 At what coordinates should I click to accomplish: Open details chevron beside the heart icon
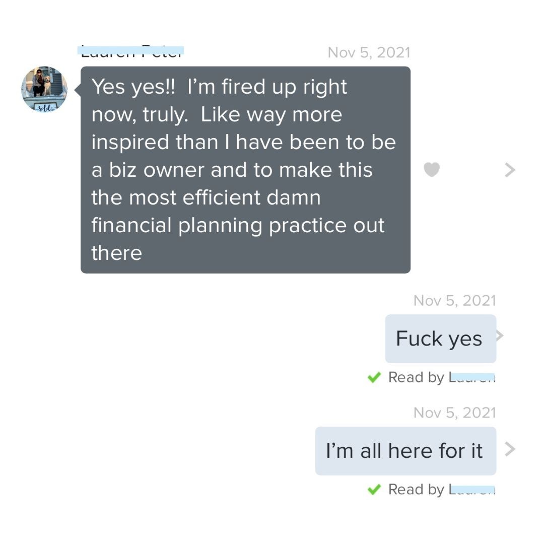coord(510,170)
